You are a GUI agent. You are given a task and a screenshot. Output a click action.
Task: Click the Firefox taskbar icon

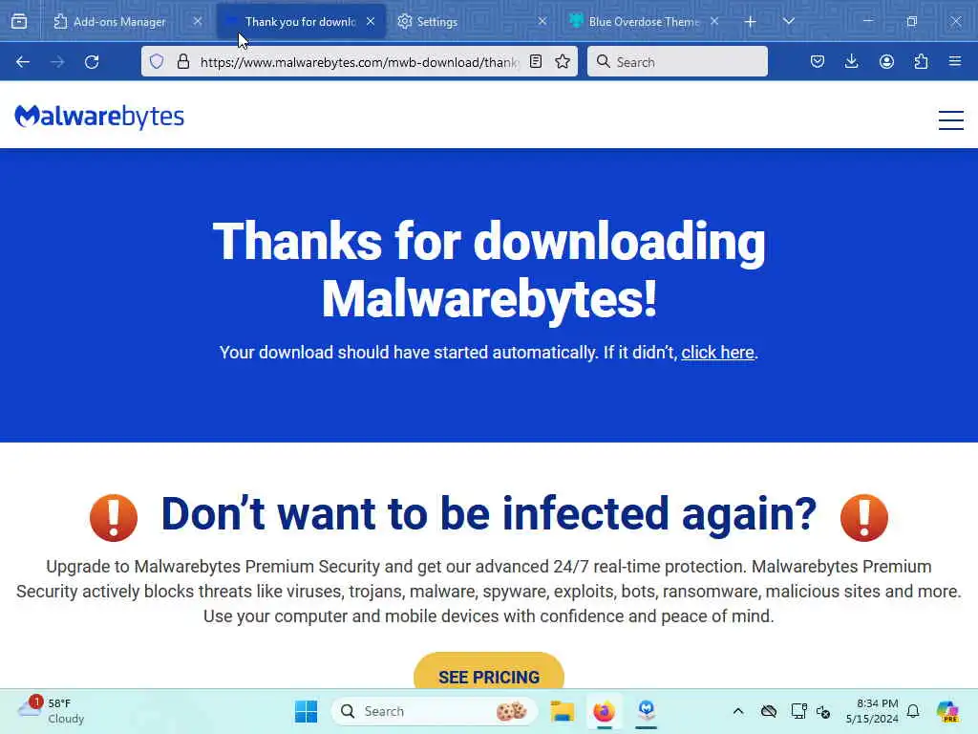tap(604, 711)
